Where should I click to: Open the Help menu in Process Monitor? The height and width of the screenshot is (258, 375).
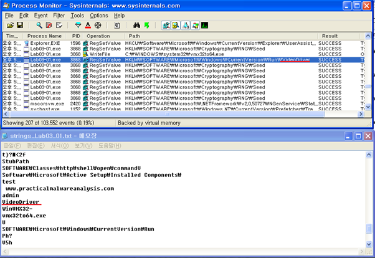pyautogui.click(x=119, y=16)
